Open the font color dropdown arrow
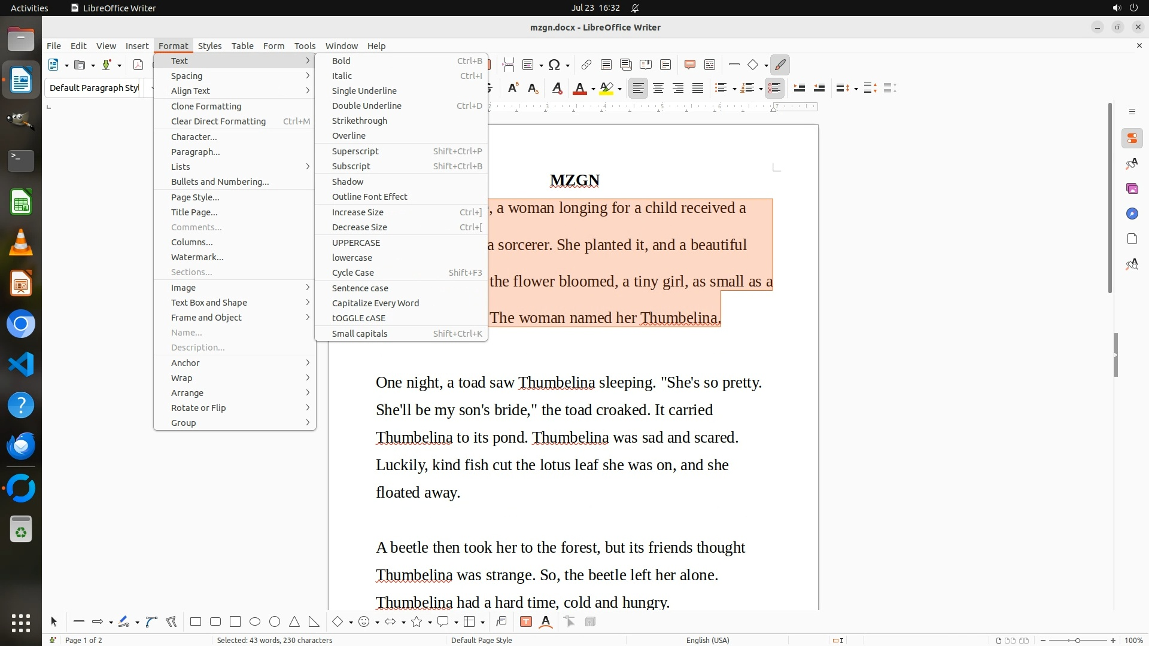Image resolution: width=1149 pixels, height=646 pixels. click(593, 89)
